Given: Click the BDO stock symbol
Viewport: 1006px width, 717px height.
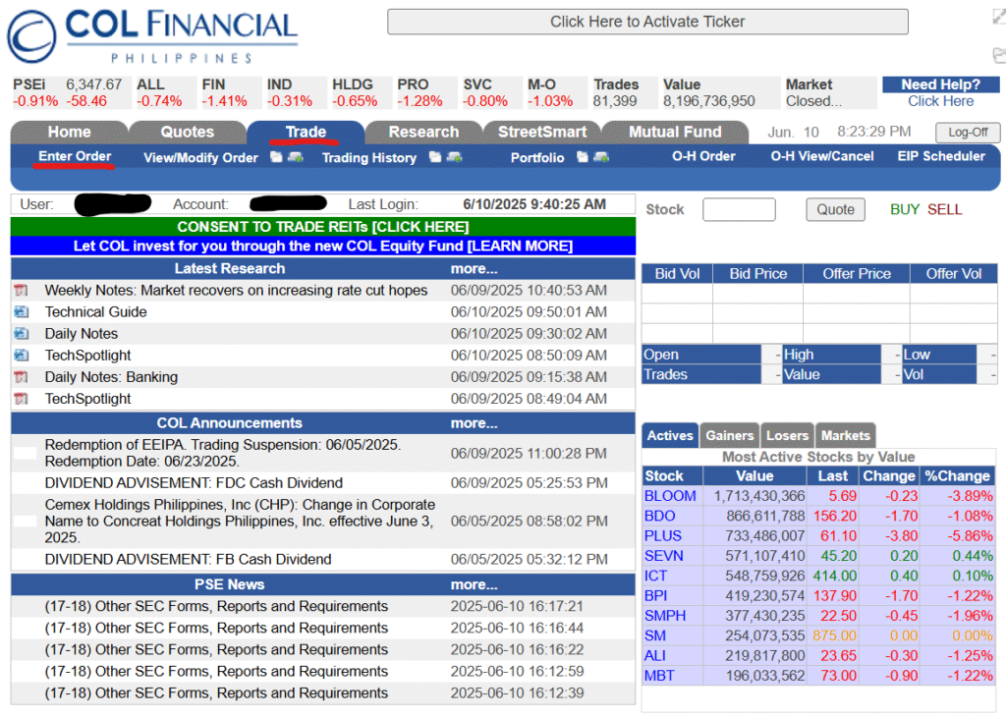Looking at the screenshot, I should click(x=659, y=517).
